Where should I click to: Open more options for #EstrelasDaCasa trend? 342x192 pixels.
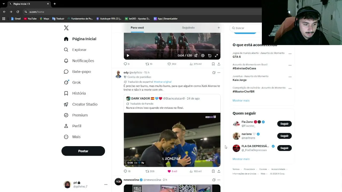tap(290, 65)
